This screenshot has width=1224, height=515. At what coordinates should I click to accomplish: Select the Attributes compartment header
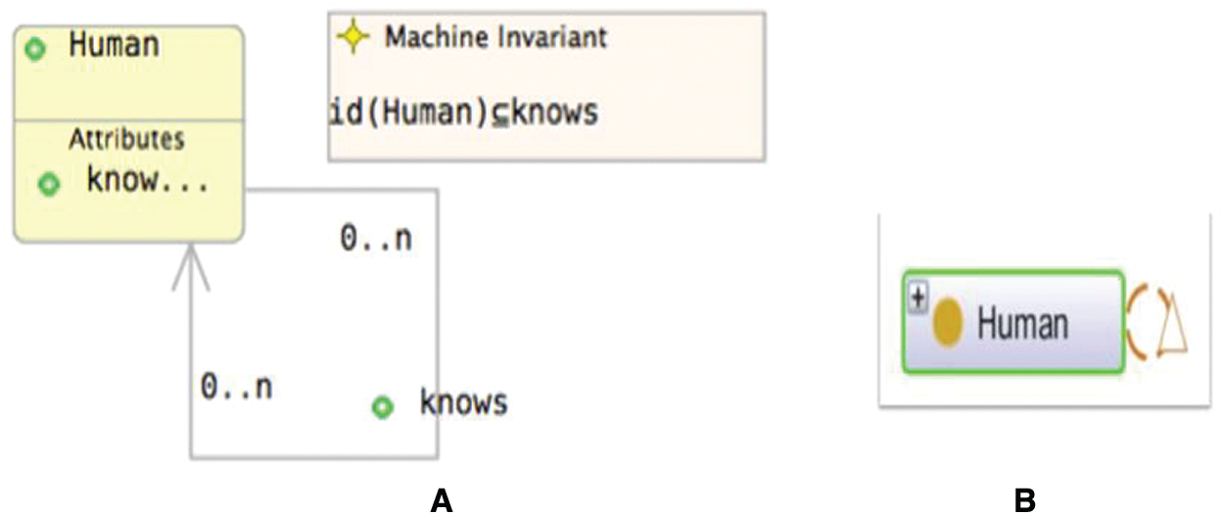(x=126, y=139)
